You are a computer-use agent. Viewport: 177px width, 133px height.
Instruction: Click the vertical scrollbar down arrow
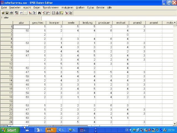point(175,123)
